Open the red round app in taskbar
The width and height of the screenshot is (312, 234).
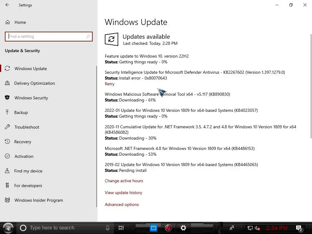pyautogui.click(x=168, y=228)
